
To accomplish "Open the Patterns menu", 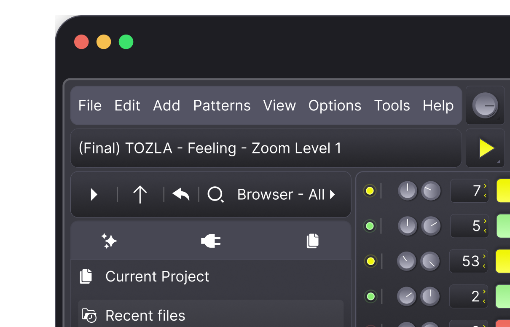I will tap(222, 105).
